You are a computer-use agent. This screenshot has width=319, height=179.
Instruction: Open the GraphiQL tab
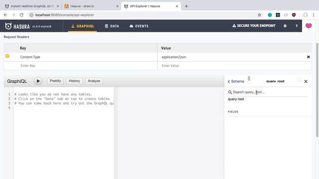pos(83,26)
